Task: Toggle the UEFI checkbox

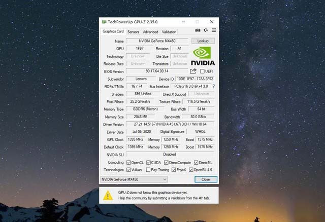Action: pyautogui.click(x=202, y=71)
